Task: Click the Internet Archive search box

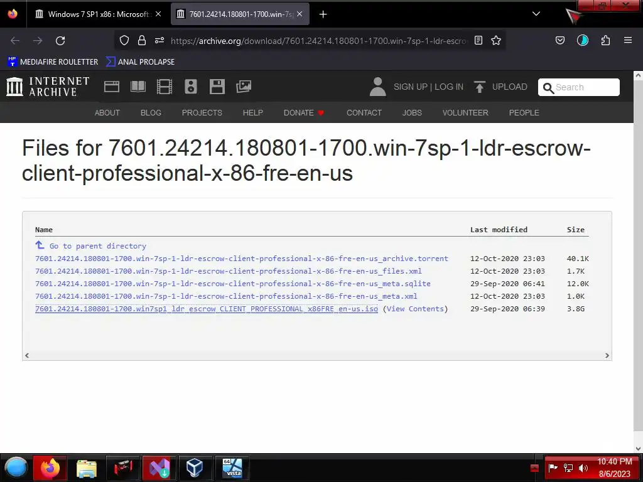Action: (x=578, y=87)
